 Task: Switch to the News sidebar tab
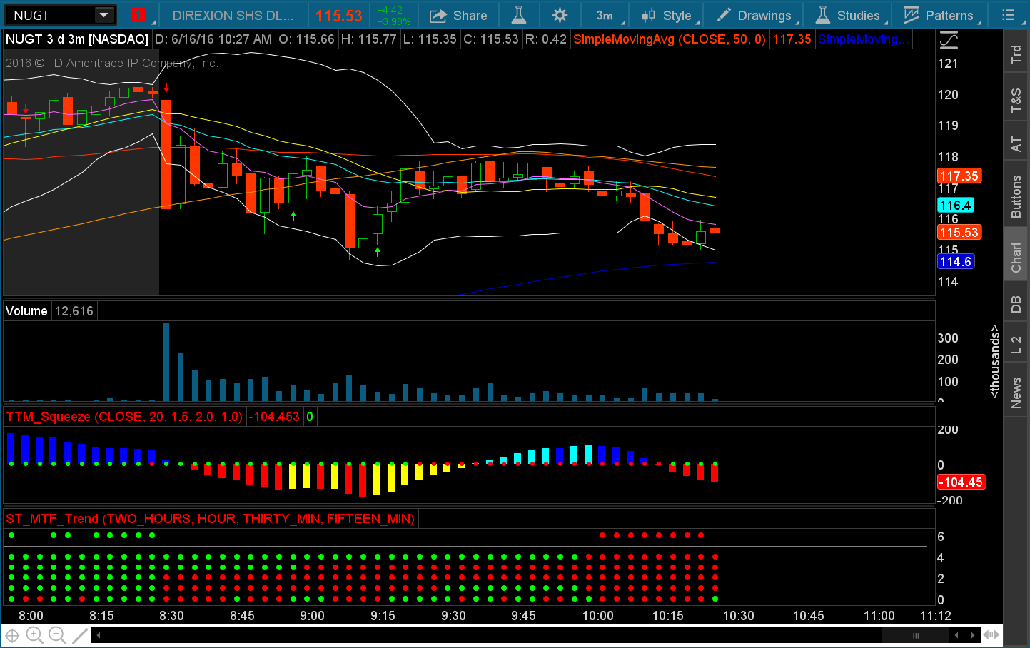[1016, 393]
